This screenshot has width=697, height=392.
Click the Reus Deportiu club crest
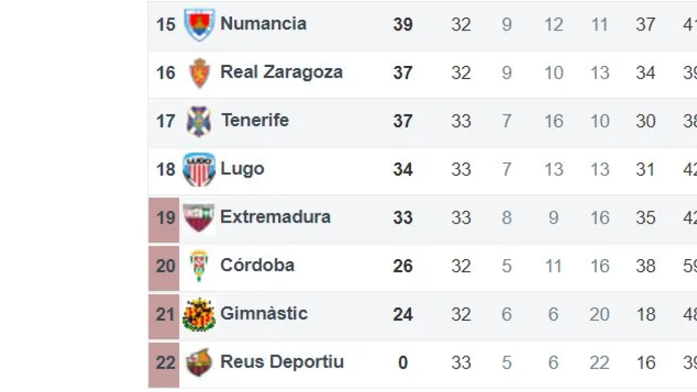199,363
